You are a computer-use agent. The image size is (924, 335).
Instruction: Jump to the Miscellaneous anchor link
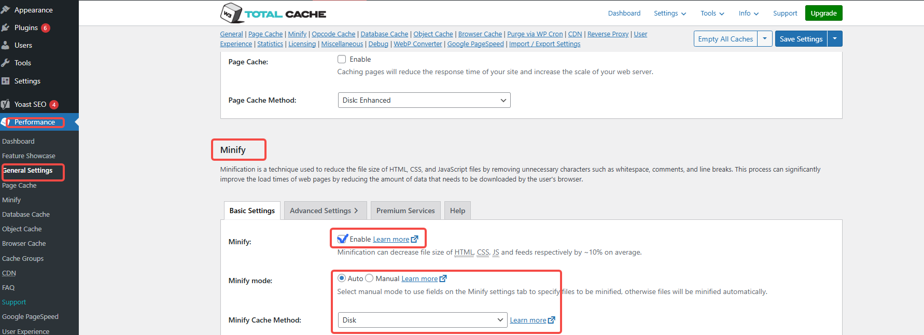[342, 44]
